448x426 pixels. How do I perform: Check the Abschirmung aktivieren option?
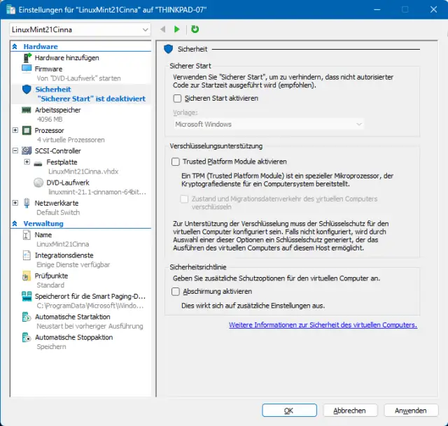176,291
